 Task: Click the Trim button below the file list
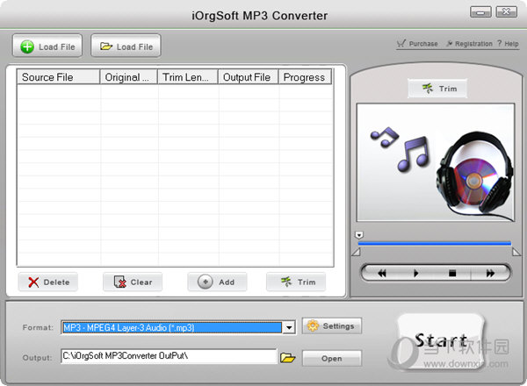tap(296, 282)
